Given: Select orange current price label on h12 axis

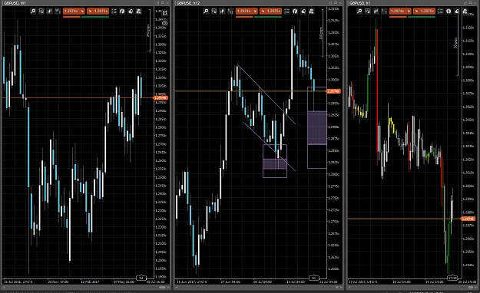Looking at the screenshot, I should click(333, 91).
